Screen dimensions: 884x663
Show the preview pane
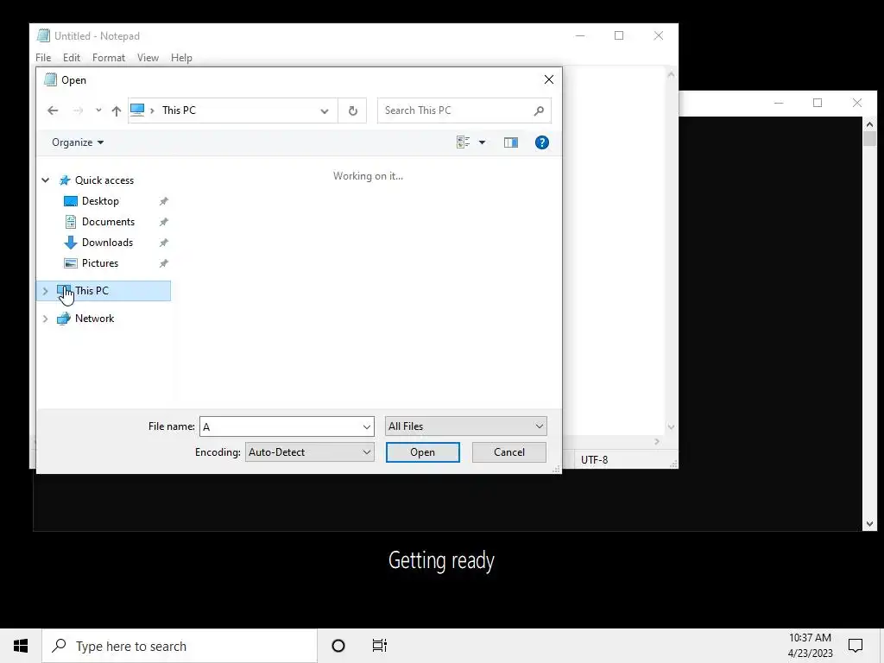pyautogui.click(x=511, y=142)
